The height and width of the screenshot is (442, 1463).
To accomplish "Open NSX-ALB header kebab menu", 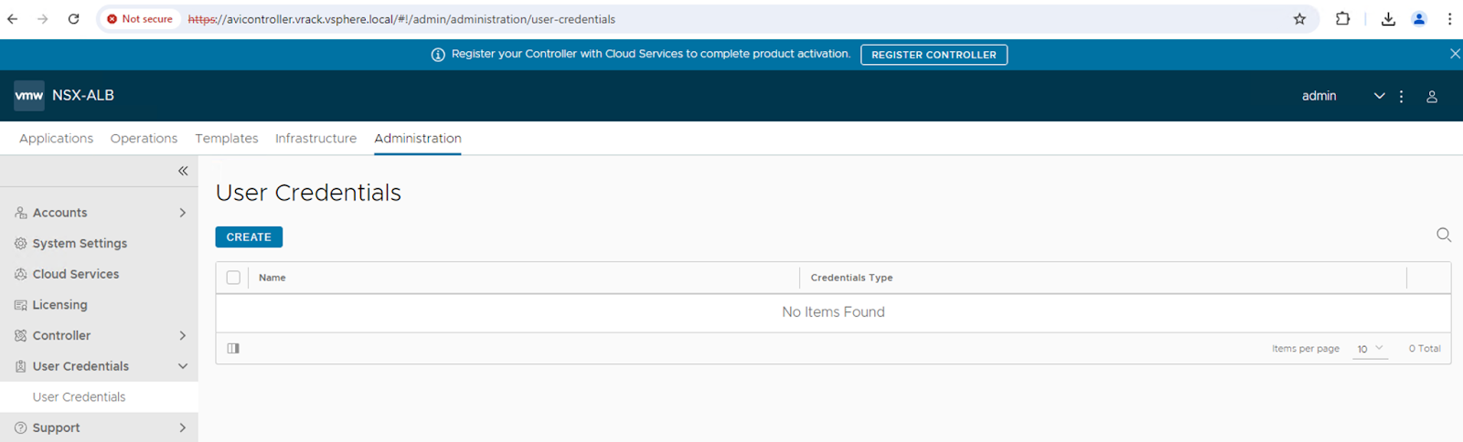I will 1401,96.
